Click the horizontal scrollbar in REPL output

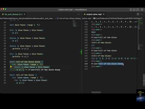pyautogui.click(x=96, y=92)
